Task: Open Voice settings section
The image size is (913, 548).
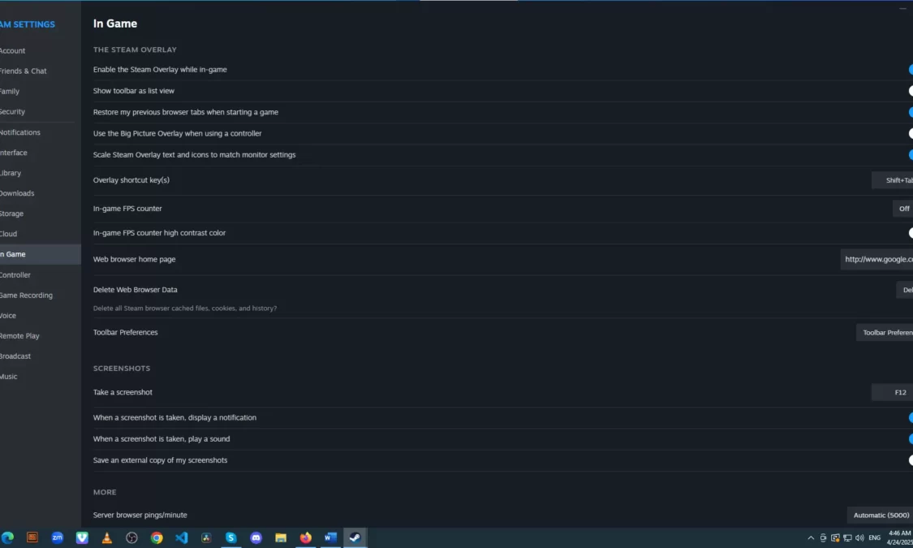Action: 8,316
